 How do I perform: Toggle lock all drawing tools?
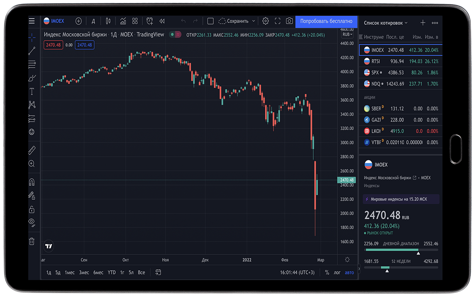point(32,209)
